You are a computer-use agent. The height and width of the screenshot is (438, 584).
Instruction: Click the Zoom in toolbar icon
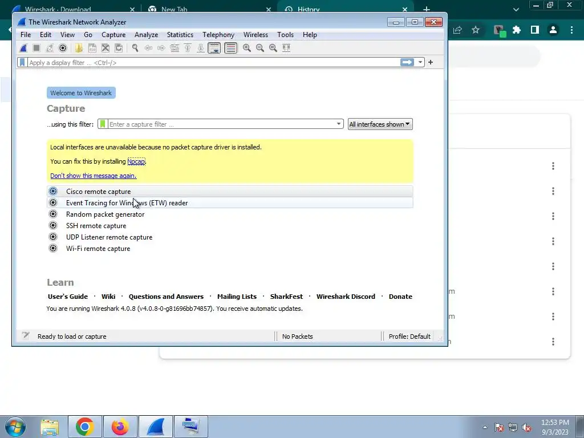(x=246, y=48)
